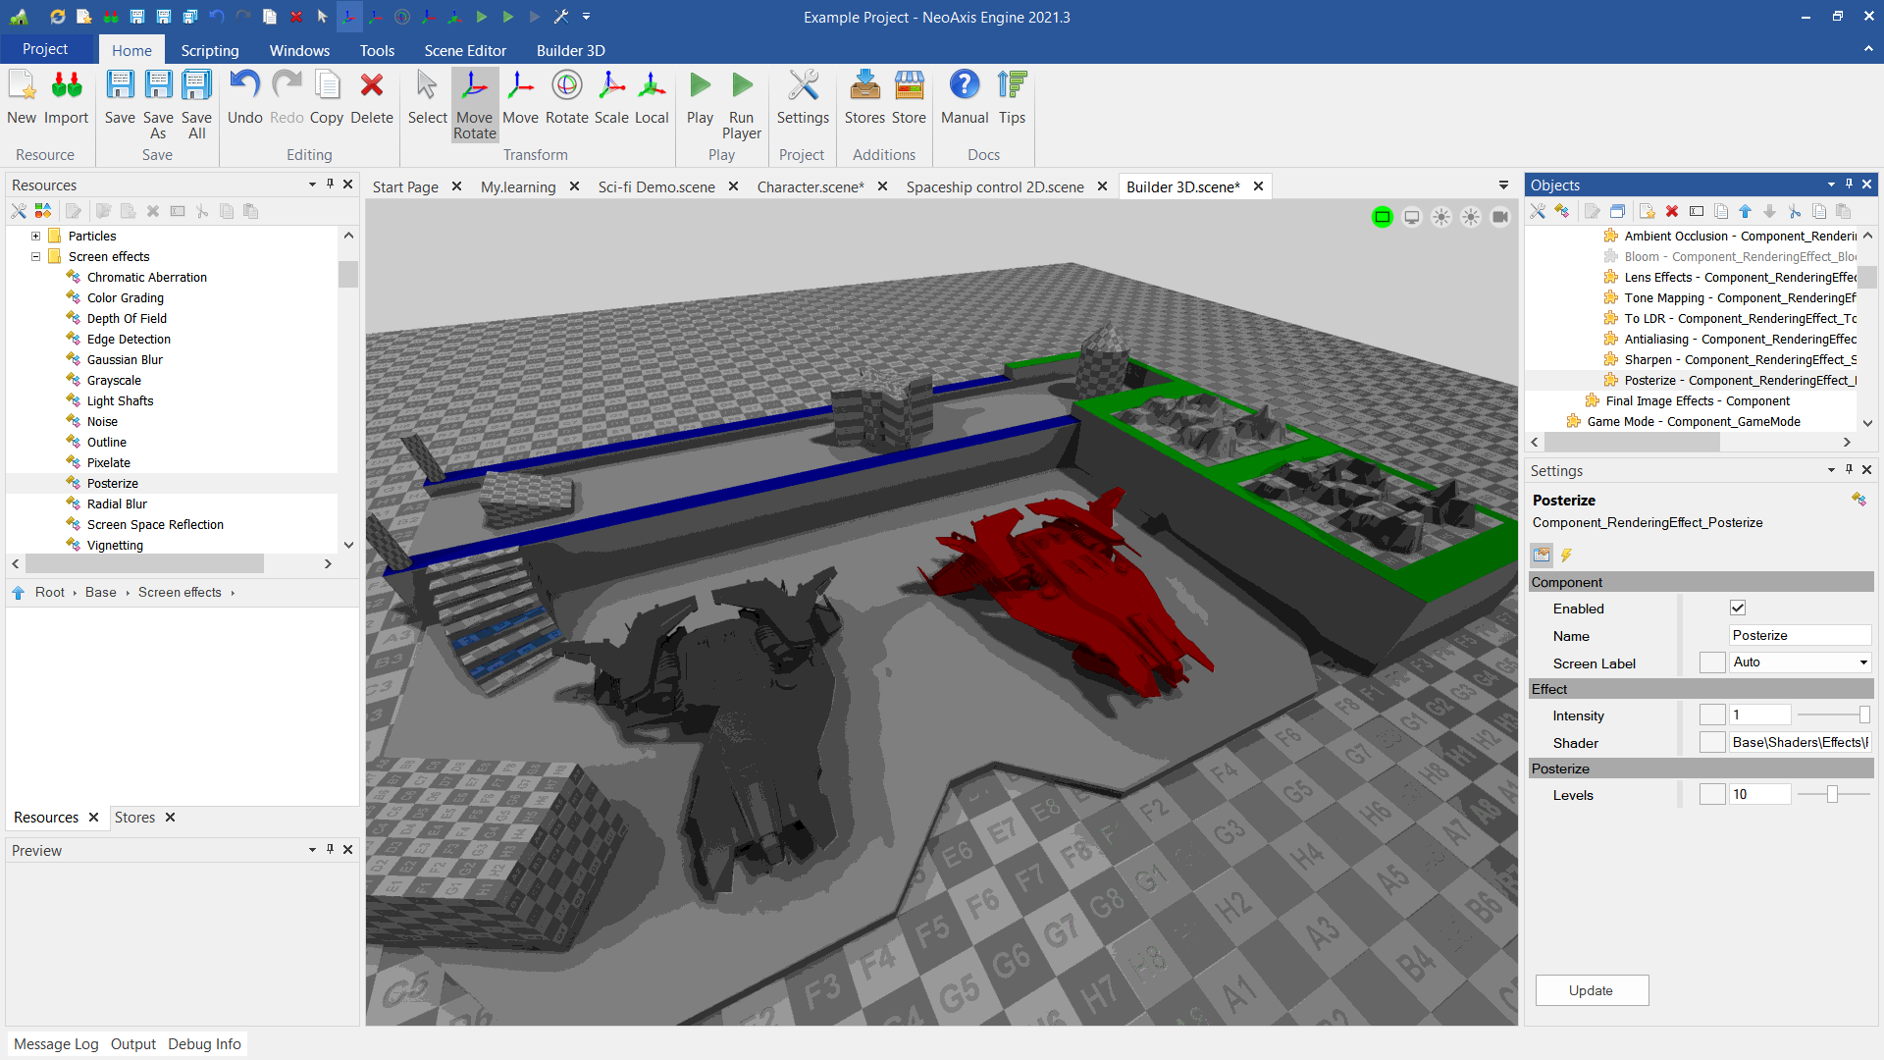Image resolution: width=1884 pixels, height=1060 pixels.
Task: Adjust the Levels slider handle
Action: (x=1831, y=795)
